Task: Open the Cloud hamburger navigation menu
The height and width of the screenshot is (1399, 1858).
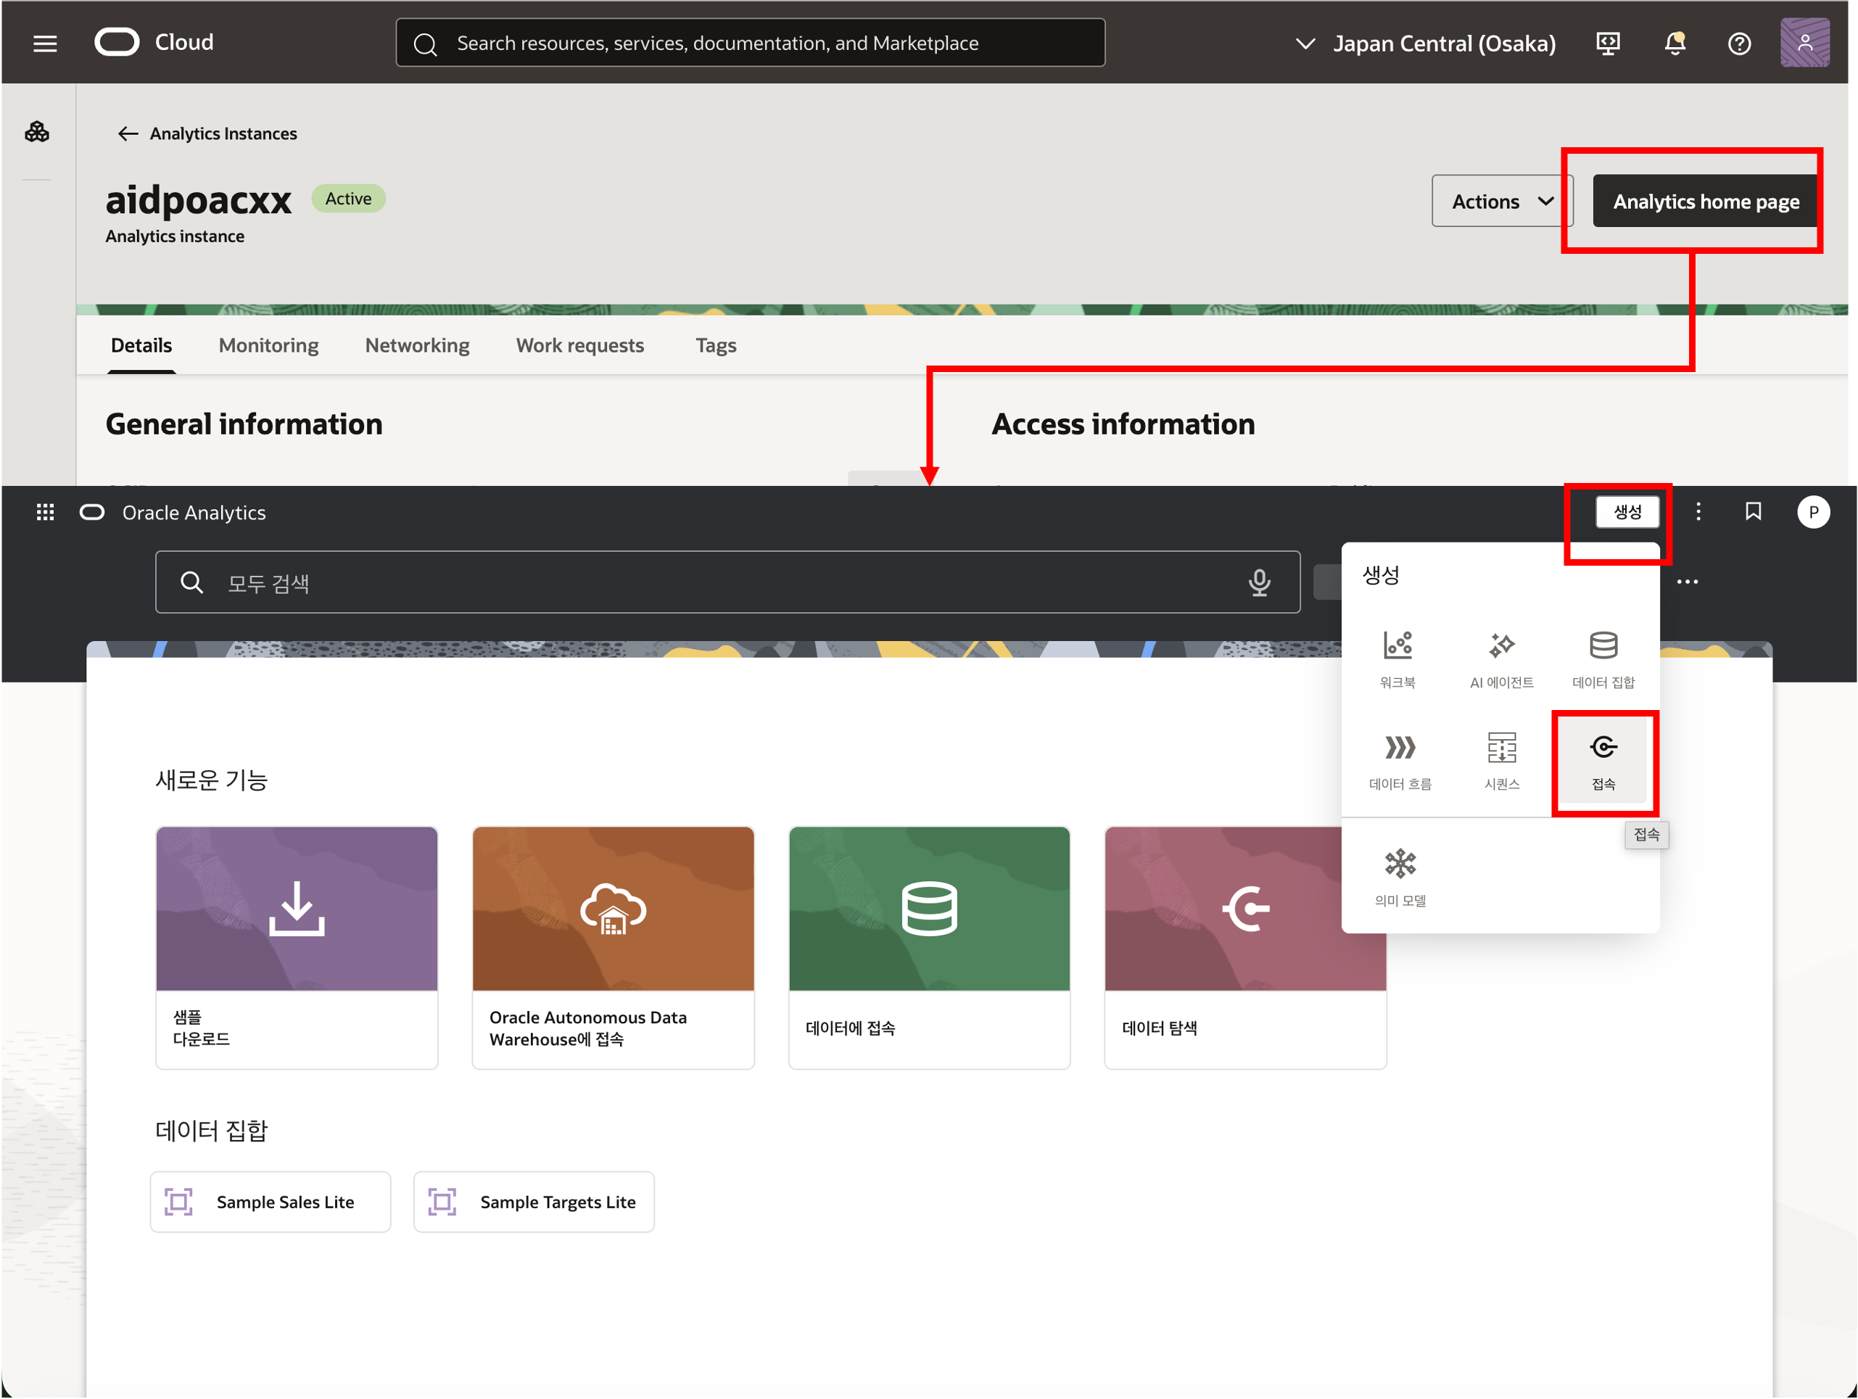Action: click(46, 43)
